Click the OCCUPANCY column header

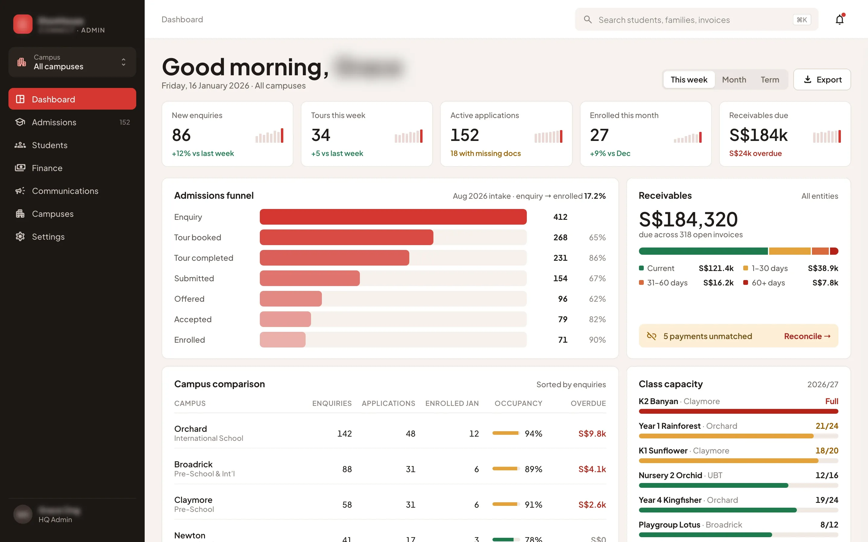(x=518, y=403)
